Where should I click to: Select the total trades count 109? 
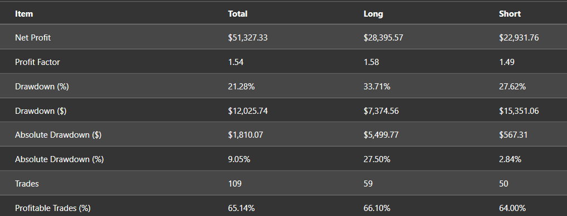234,184
